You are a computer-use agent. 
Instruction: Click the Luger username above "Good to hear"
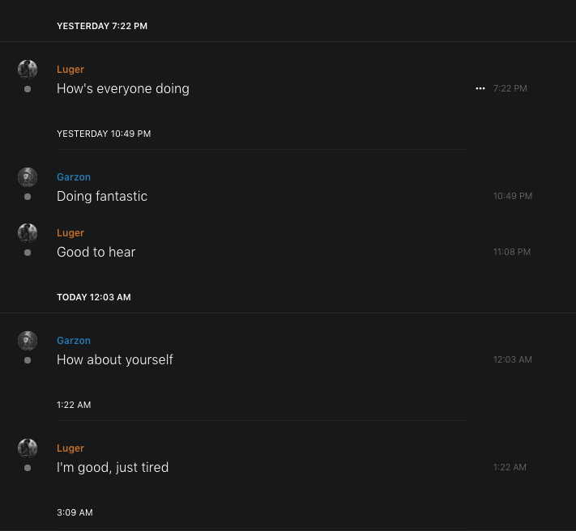coord(70,233)
